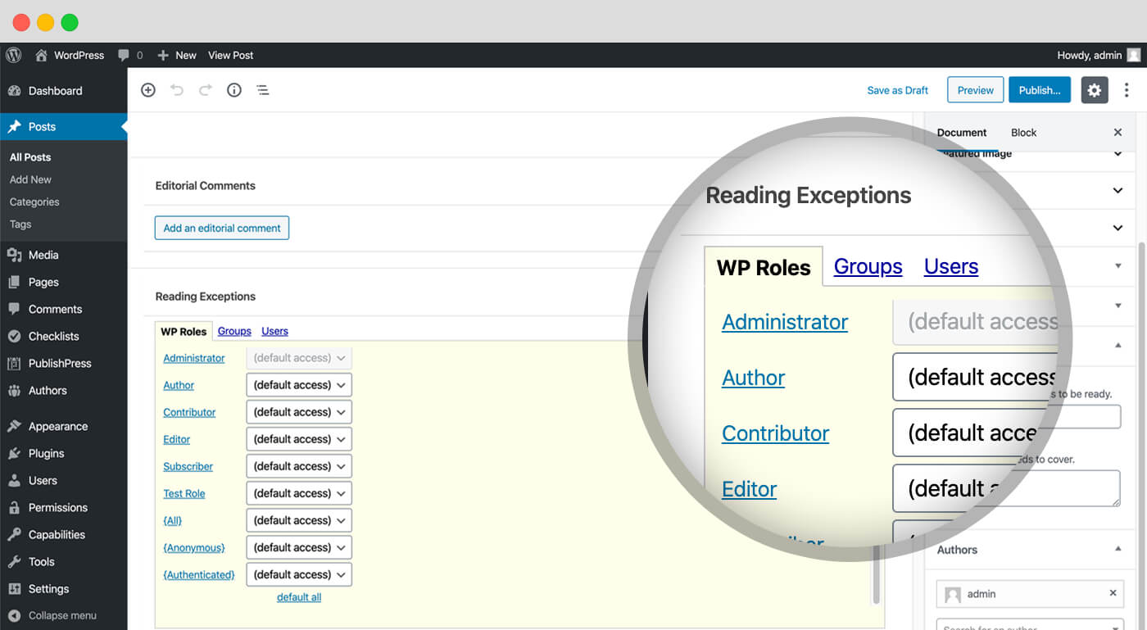
Task: Click the default all link
Action: pos(299,597)
